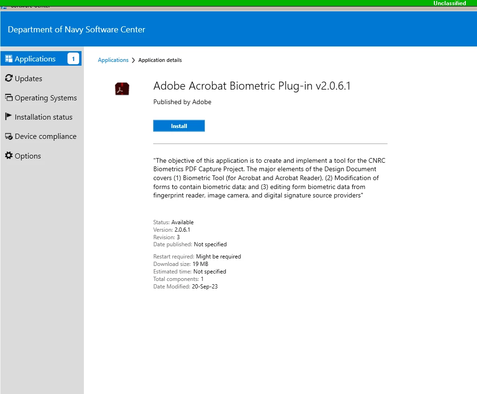Screen dimensions: 477x394
Task: Click the Operating Systems window icon
Action: (x=9, y=98)
